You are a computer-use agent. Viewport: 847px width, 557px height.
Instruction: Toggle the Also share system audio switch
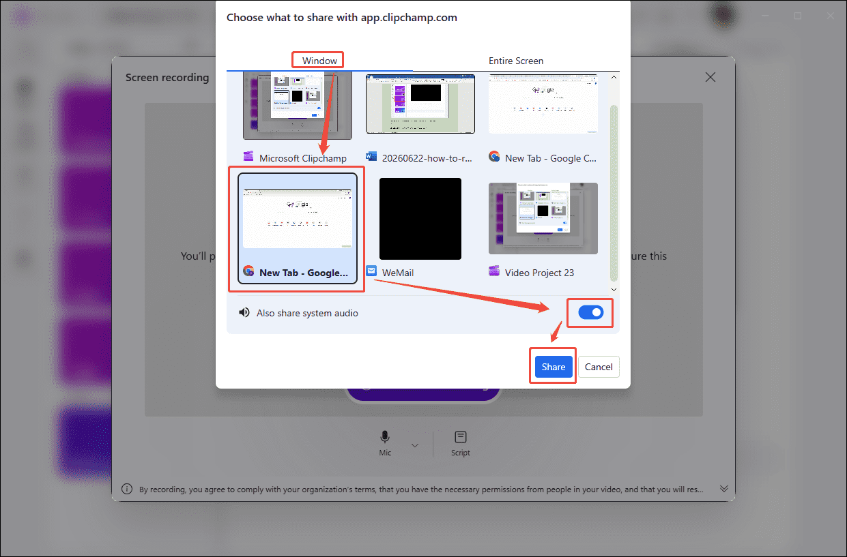tap(590, 312)
